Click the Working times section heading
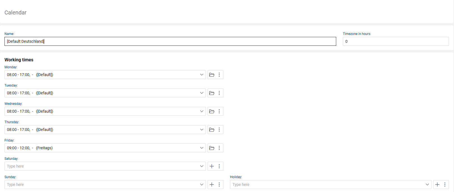 [19, 60]
